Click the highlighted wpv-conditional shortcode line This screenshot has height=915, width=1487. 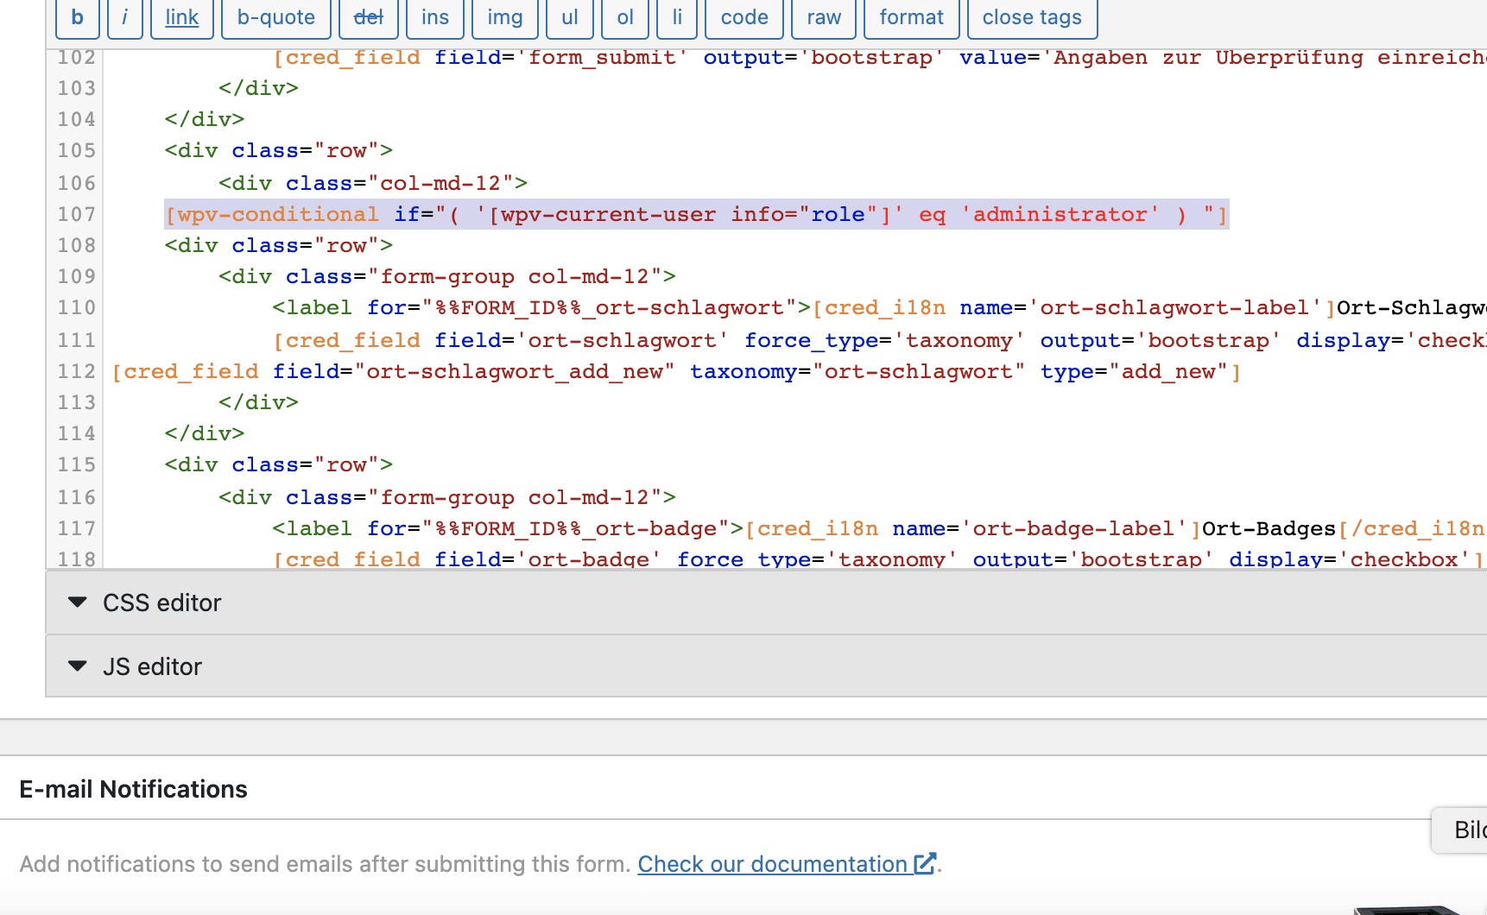click(x=696, y=214)
